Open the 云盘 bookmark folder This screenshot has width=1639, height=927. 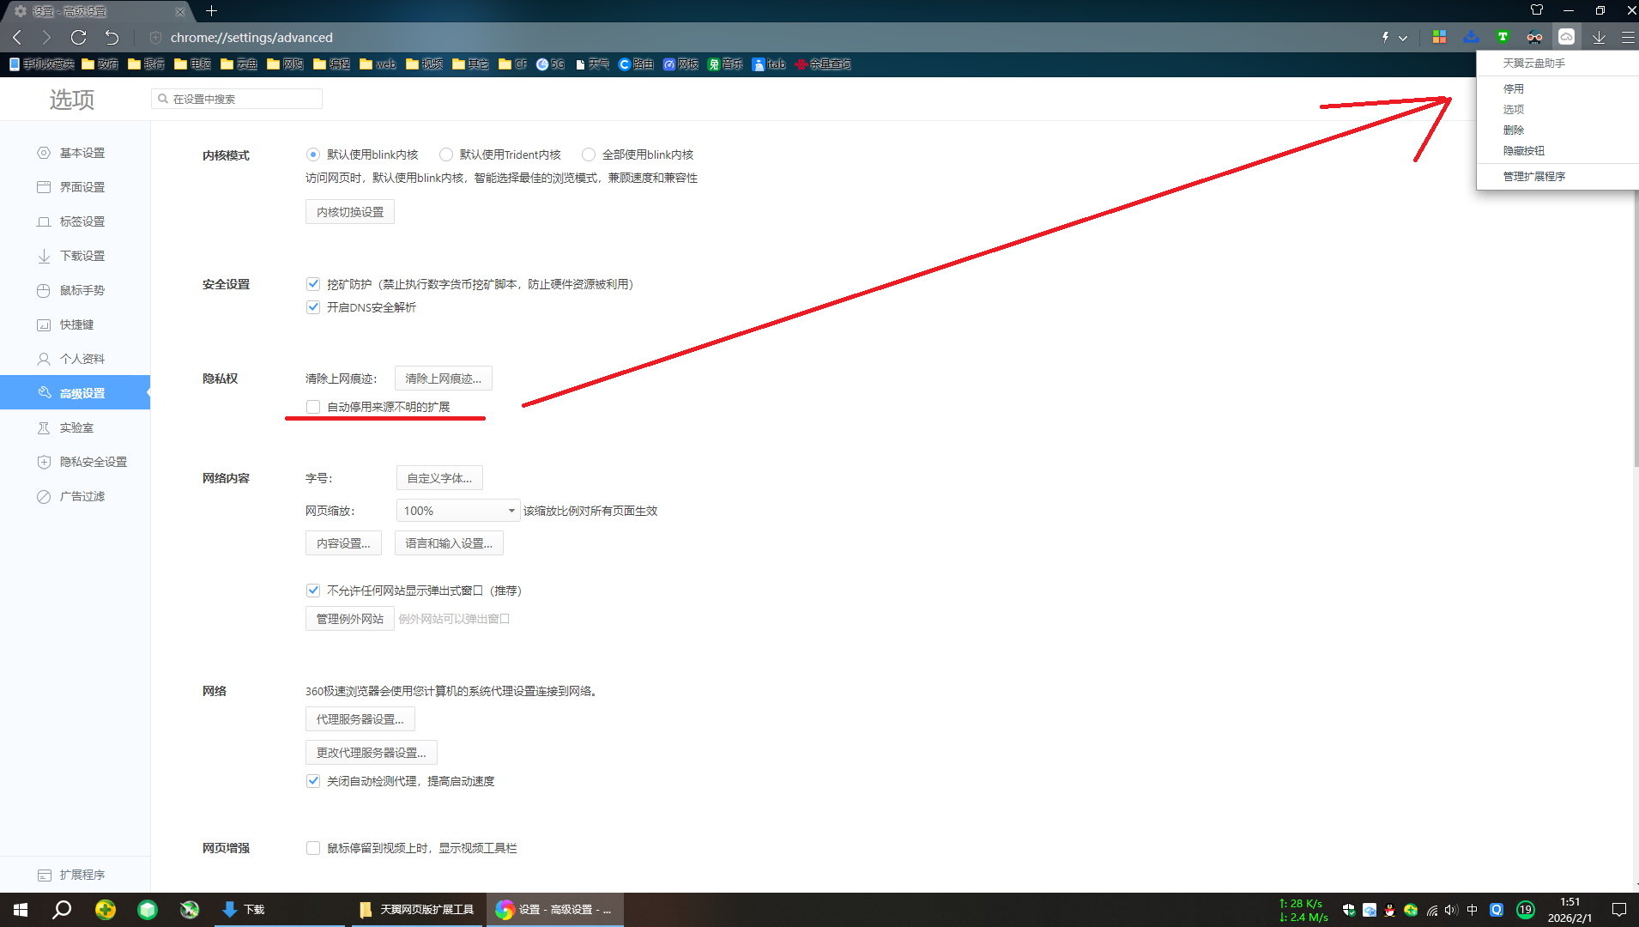click(239, 64)
